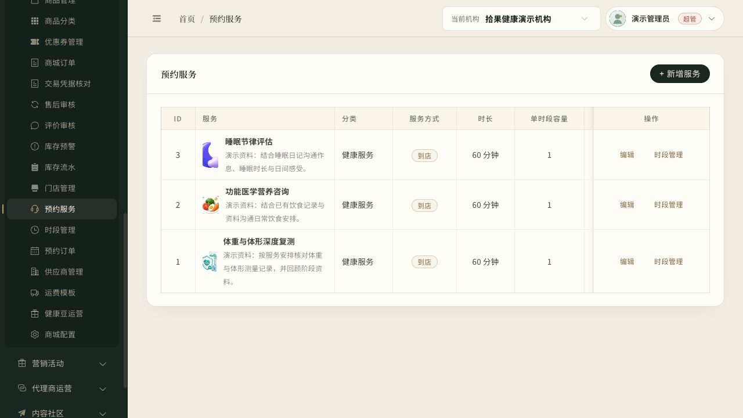Click the sidebar vertical scrollbar
This screenshot has height=418, width=743.
(x=125, y=300)
